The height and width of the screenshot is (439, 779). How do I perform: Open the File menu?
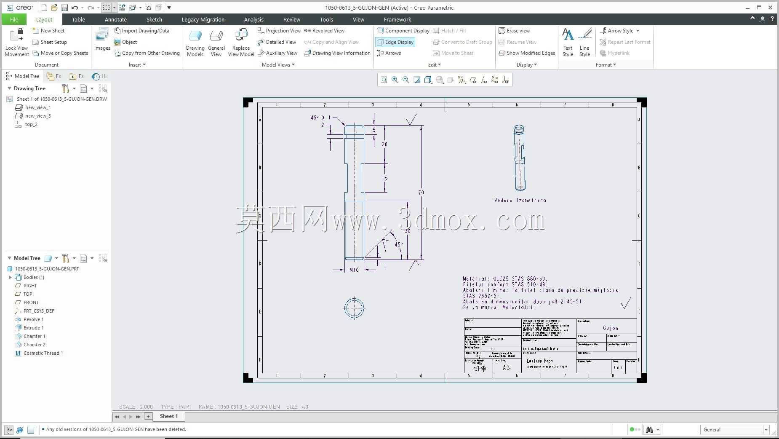point(14,19)
